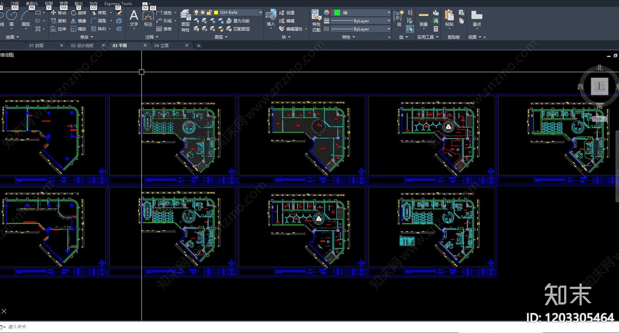Open the ISH-Refe layer dropdown

pos(228,13)
